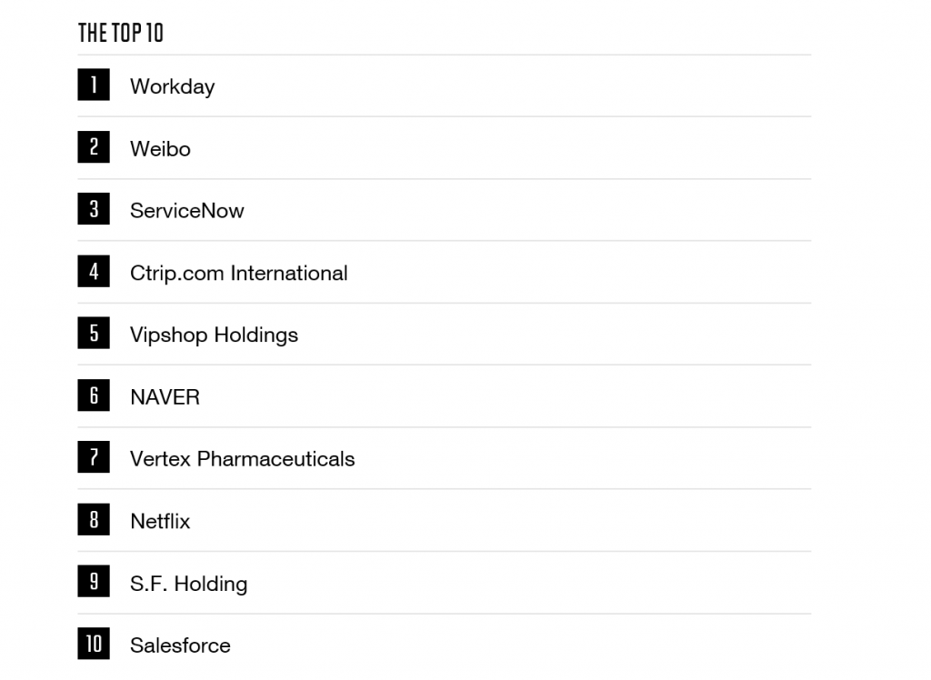The height and width of the screenshot is (680, 931).
Task: Click the rank 5 number badge
Action: click(x=94, y=334)
